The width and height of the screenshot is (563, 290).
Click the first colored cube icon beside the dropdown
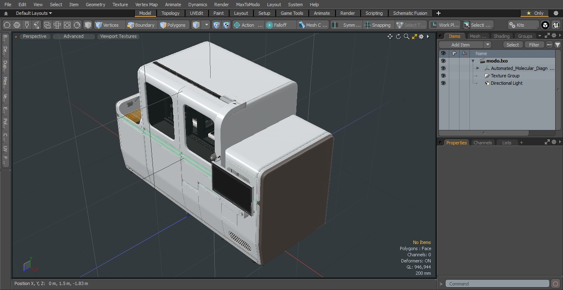pyautogui.click(x=217, y=25)
